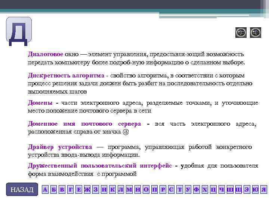Screen dimensions: 269x202
Task: Go to letter А in alphabet bar
Action: pyautogui.click(x=45, y=190)
